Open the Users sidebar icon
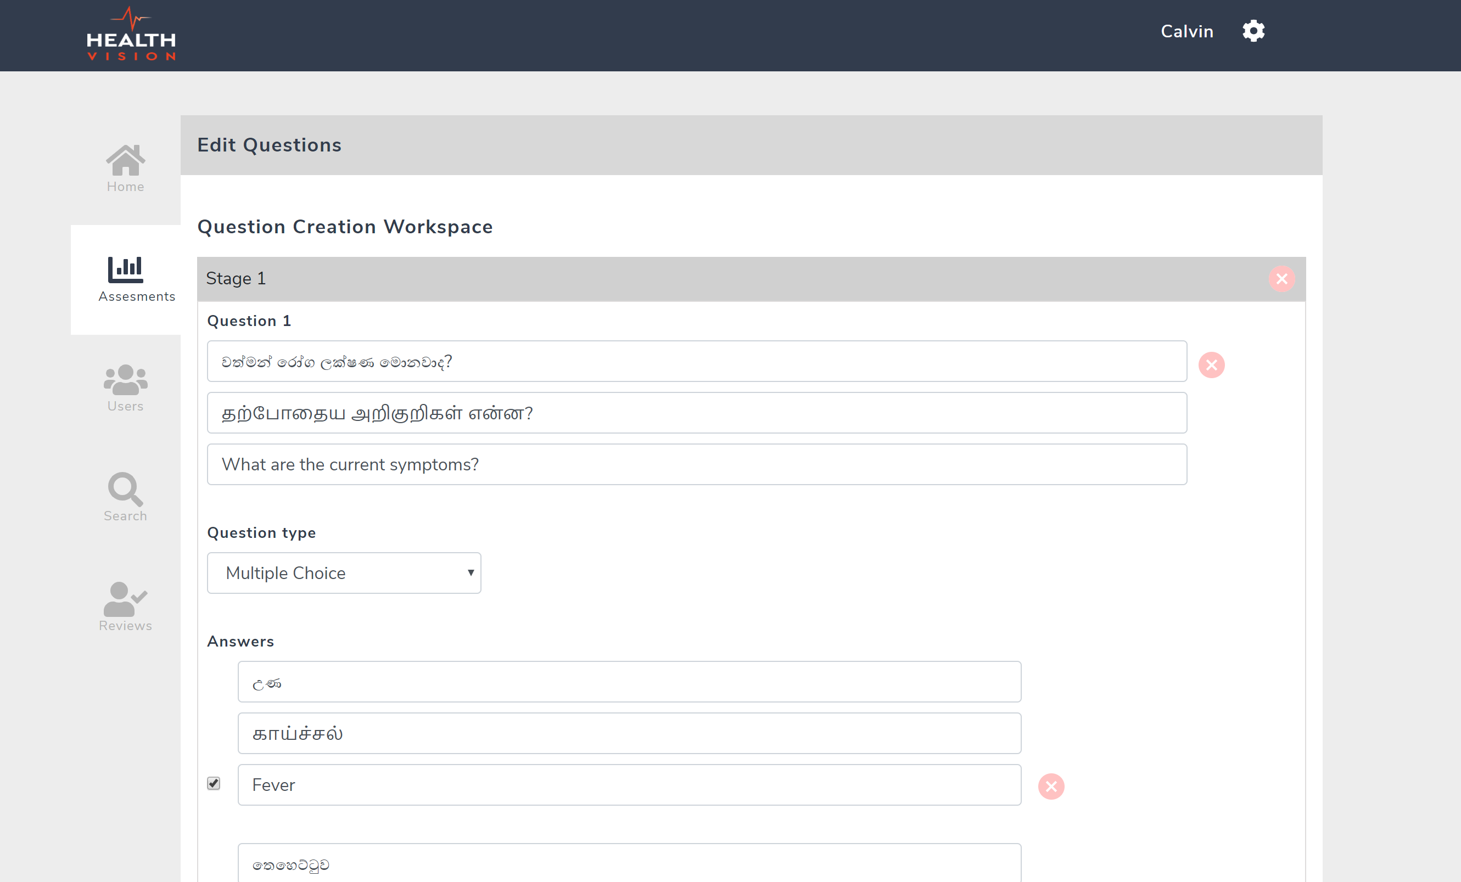Viewport: 1461px width, 882px height. point(125,388)
